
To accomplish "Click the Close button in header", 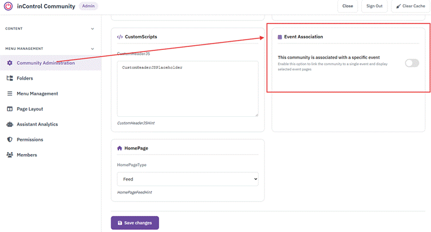I will click(347, 6).
